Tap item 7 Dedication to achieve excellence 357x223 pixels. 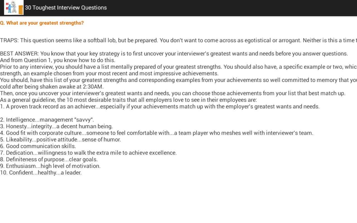coord(88,153)
